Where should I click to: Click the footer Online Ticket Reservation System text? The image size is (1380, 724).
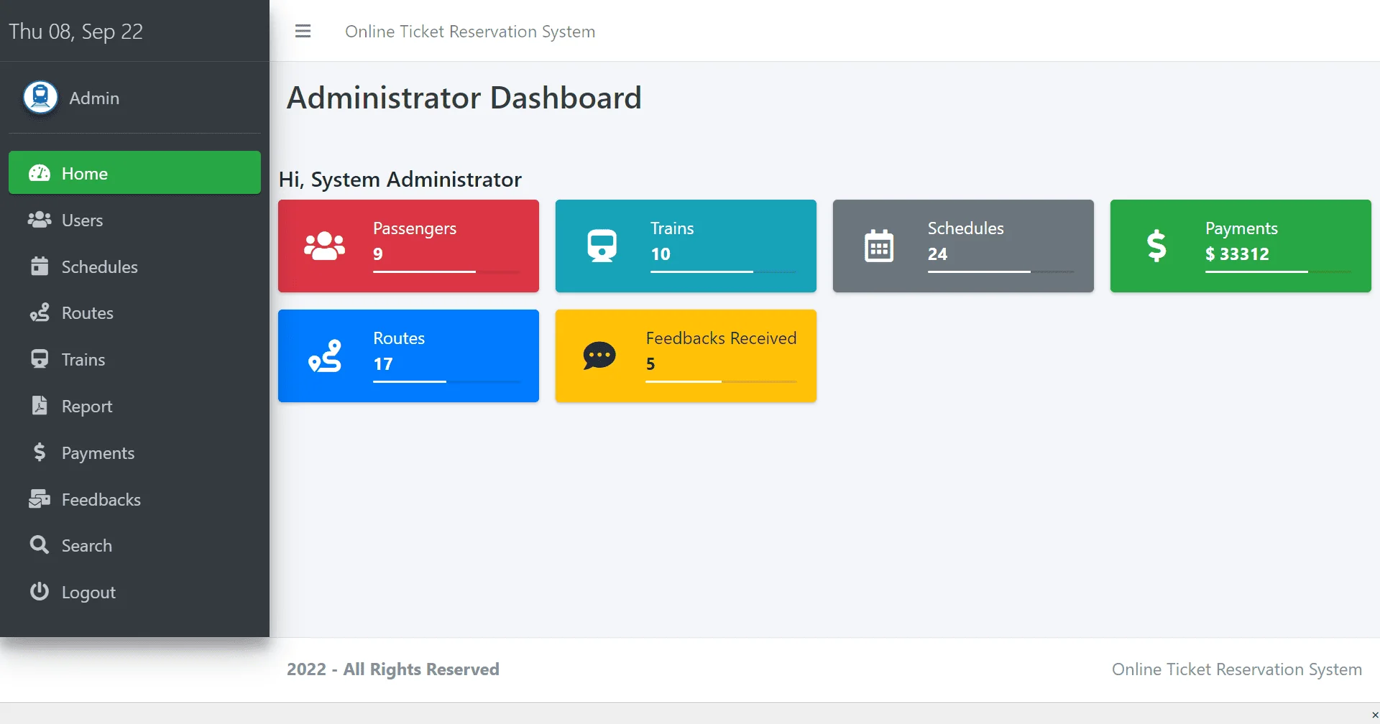pyautogui.click(x=1236, y=669)
